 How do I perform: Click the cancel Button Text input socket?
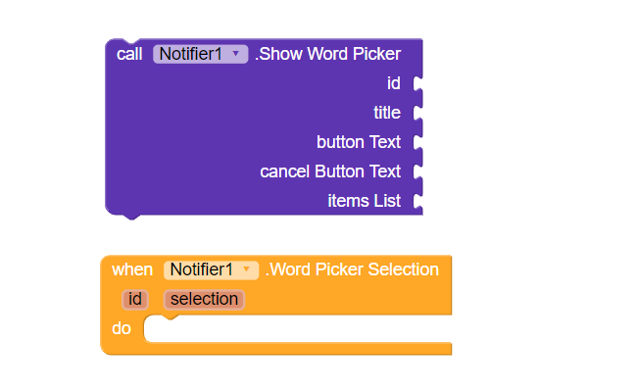418,171
